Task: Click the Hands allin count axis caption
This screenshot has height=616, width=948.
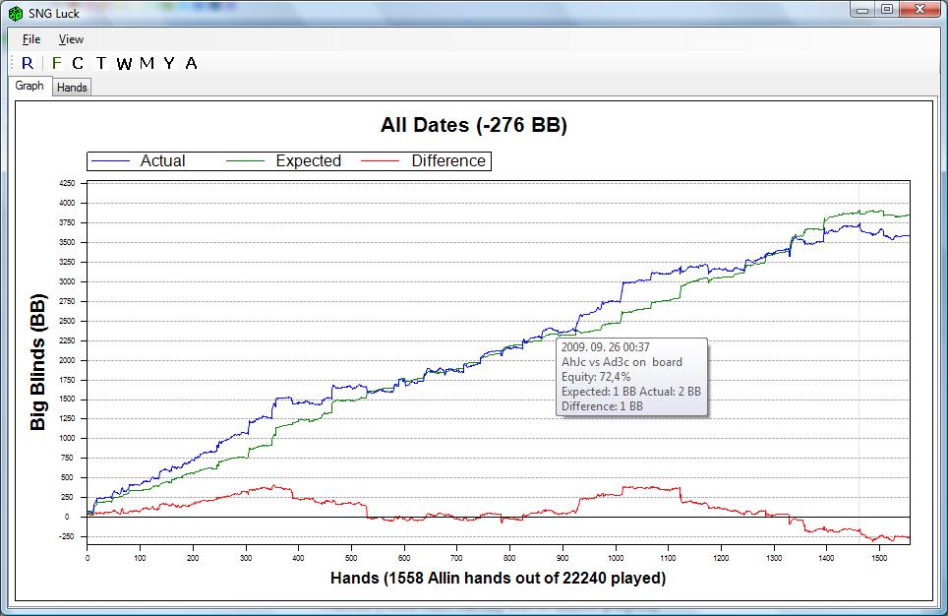Action: [499, 578]
